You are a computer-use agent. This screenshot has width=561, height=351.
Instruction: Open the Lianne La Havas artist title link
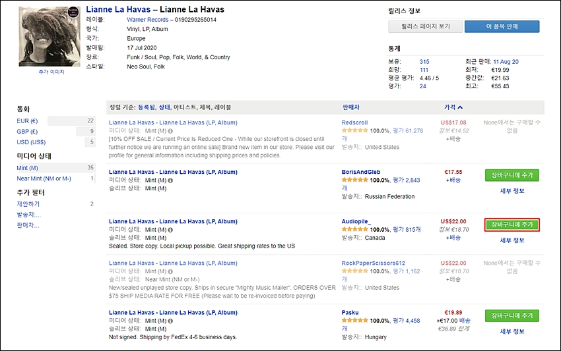click(118, 9)
